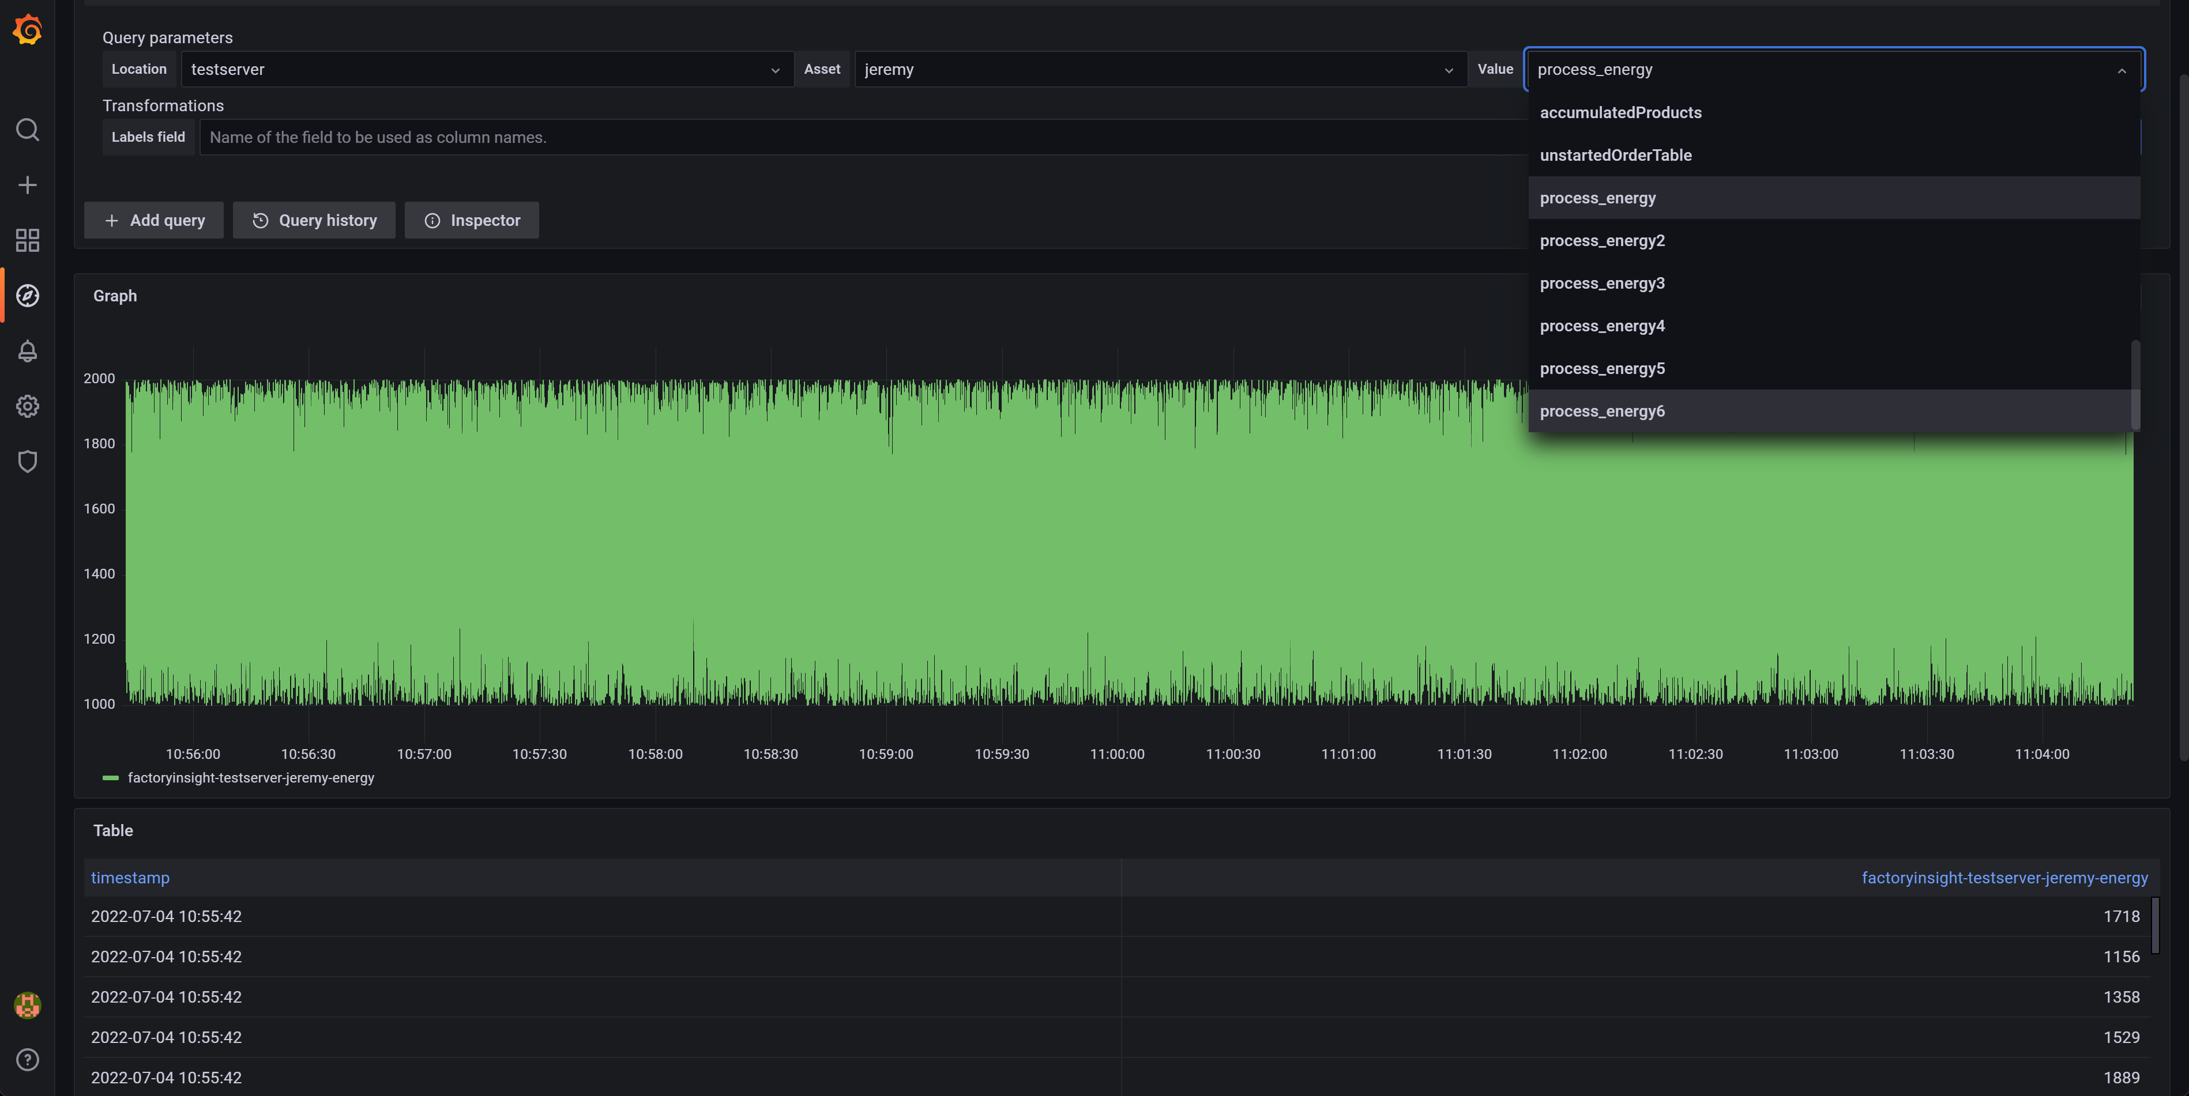Open Alerting bell icon
Screen dimensions: 2189x1096
[27, 350]
